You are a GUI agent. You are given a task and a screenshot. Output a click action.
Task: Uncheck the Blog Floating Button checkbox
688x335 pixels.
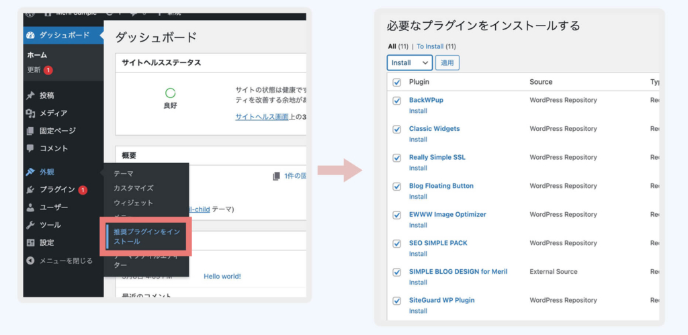tap(396, 187)
